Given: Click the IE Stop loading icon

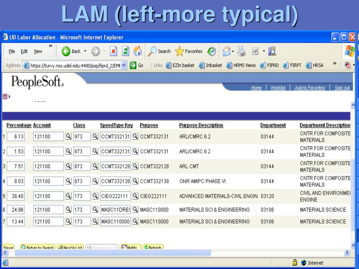Looking at the screenshot, I should click(114, 51).
